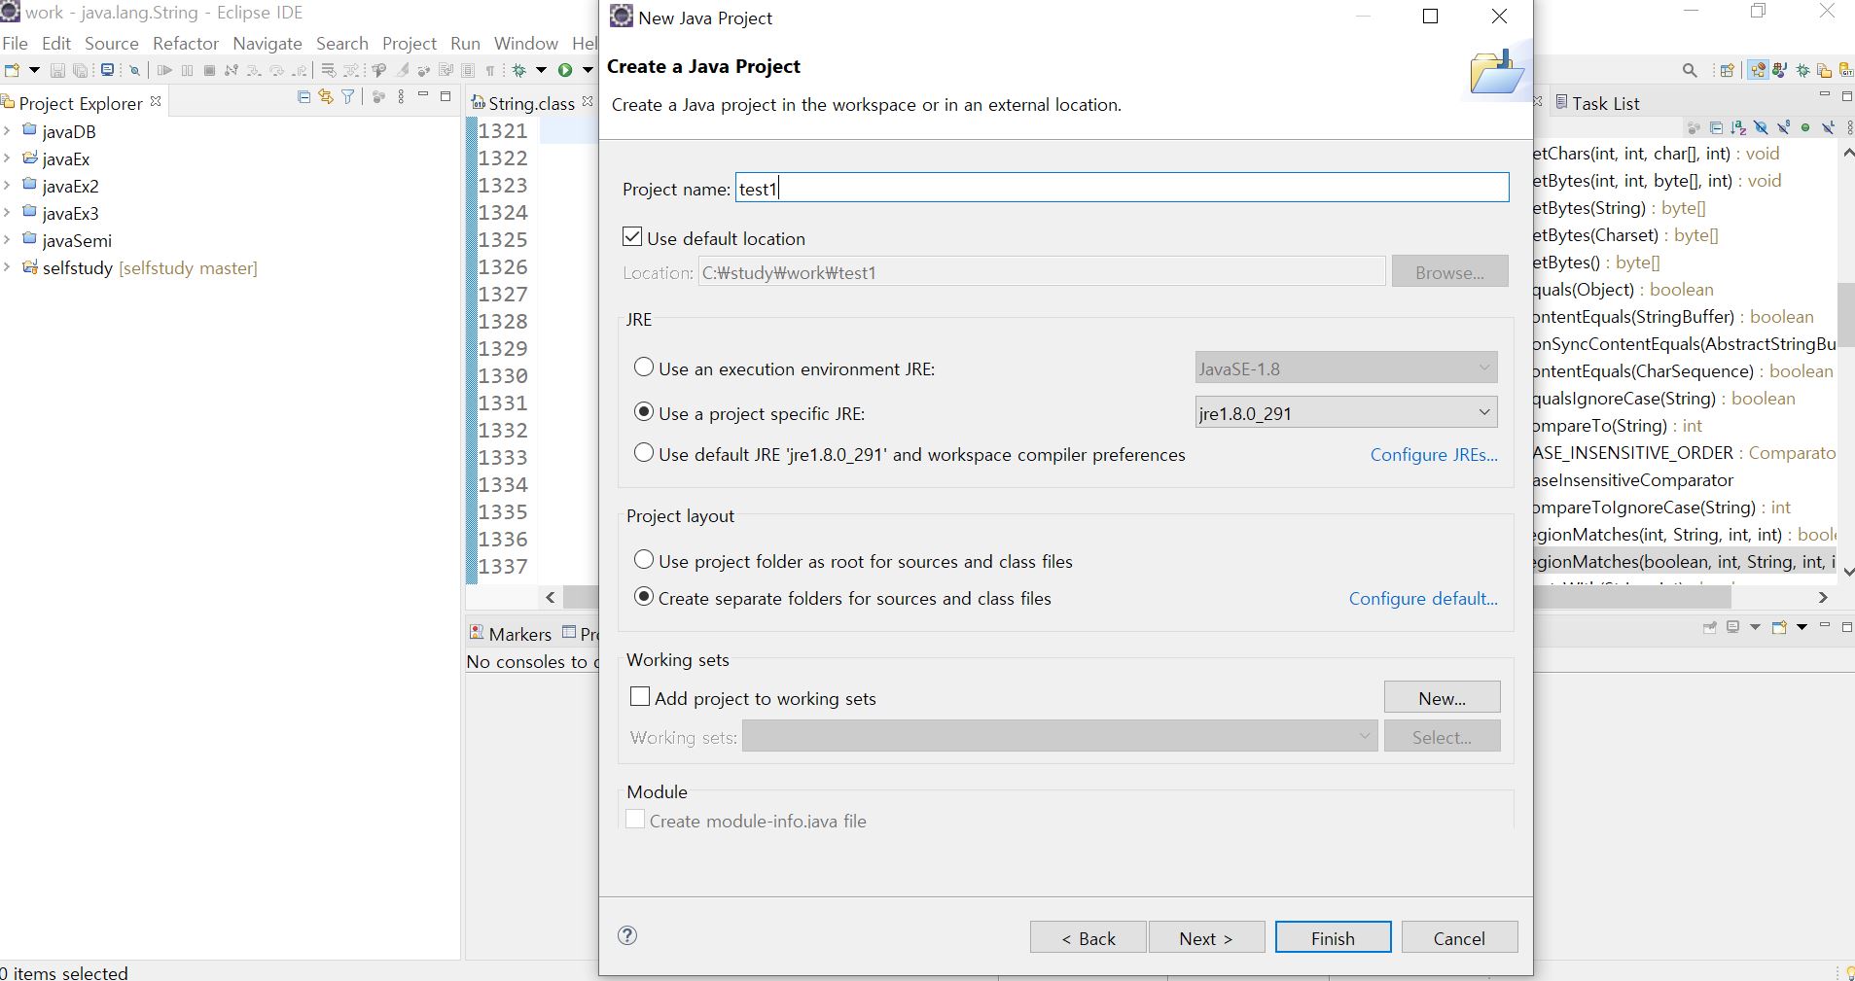Open the File menu
Image resolution: width=1855 pixels, height=981 pixels.
(x=15, y=44)
